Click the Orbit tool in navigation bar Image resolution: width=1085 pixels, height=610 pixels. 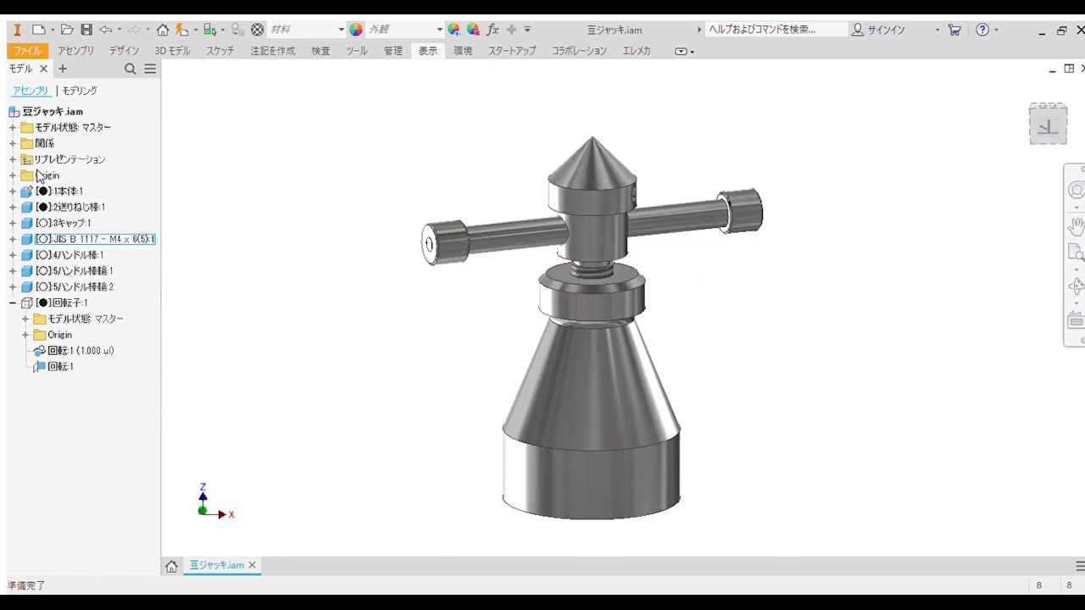tap(1076, 286)
